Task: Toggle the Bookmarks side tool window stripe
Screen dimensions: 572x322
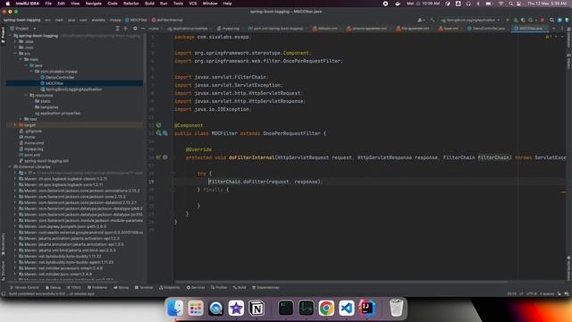Action: 3,244
